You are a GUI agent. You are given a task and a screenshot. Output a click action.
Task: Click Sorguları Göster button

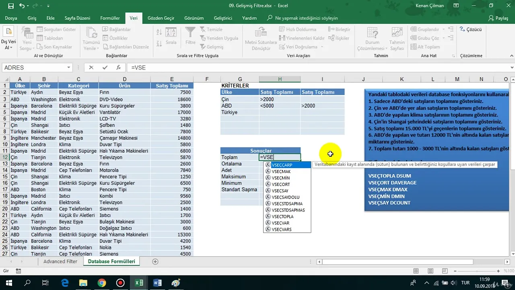pyautogui.click(x=56, y=29)
